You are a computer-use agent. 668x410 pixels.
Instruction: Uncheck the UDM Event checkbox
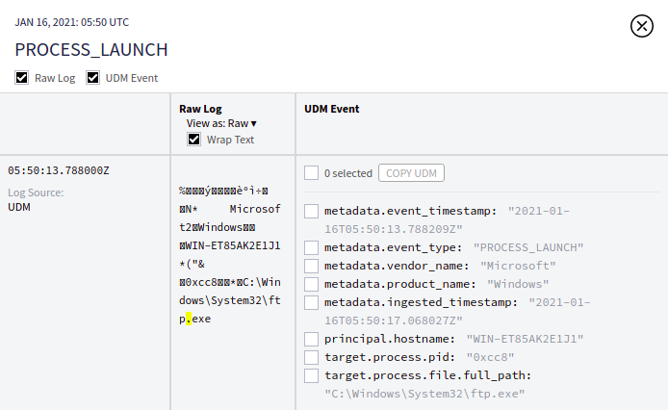coord(93,78)
